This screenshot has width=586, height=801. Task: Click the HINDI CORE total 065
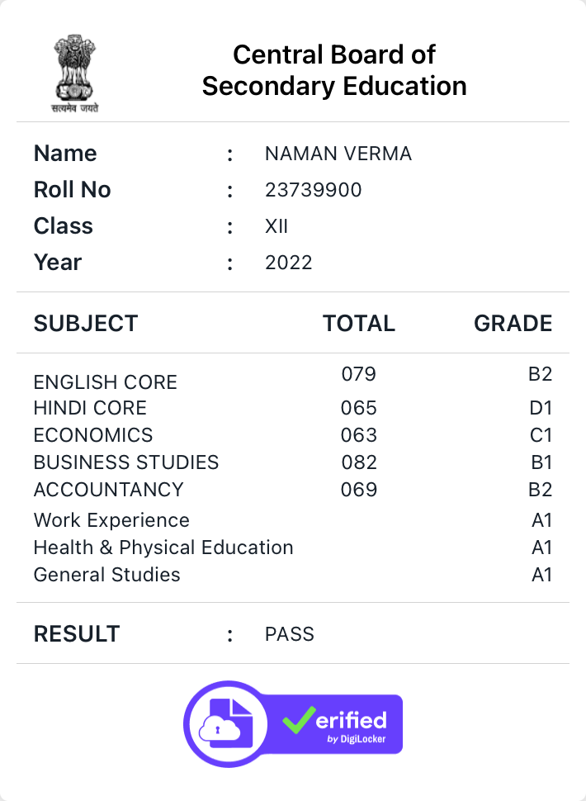point(359,408)
